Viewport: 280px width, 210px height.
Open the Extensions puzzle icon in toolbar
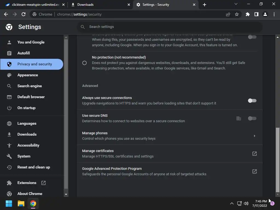tap(248, 14)
